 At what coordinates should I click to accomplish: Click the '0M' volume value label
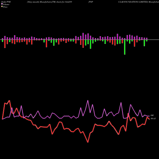point(152,115)
